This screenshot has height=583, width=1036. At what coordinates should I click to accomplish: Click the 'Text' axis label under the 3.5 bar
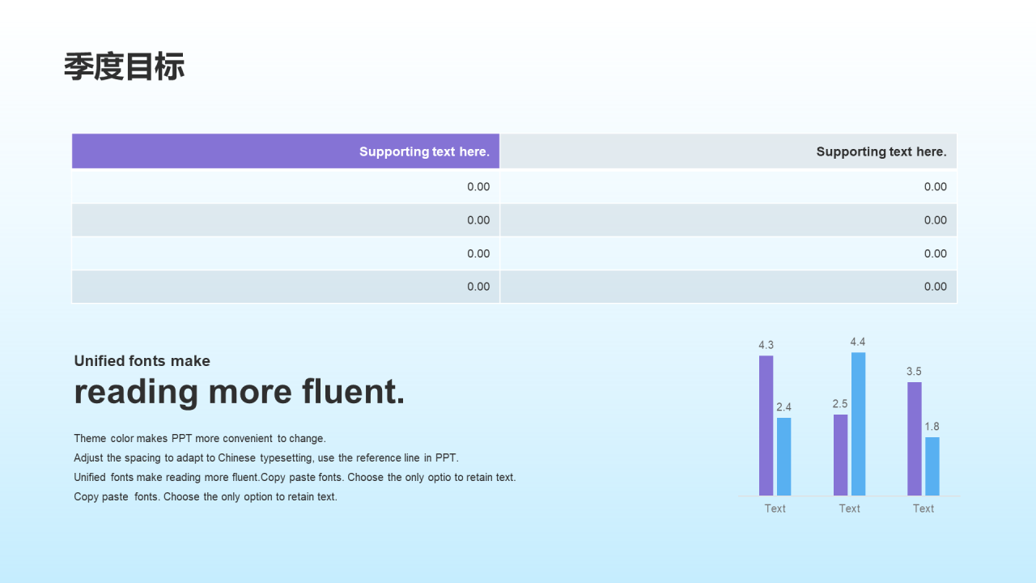coord(923,509)
